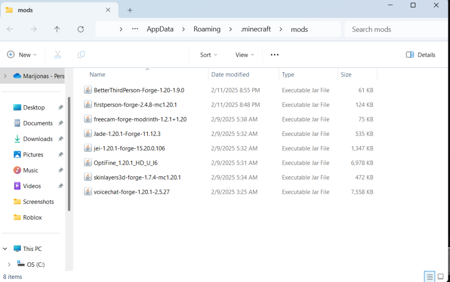Click the firstperson-forge jar file icon

pos(88,104)
